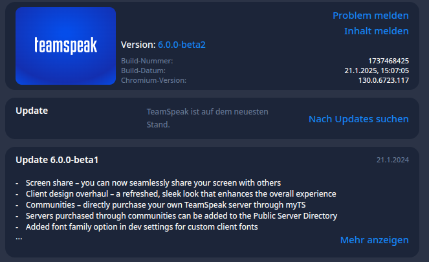Expand changelog with Mehr anzeigen
The height and width of the screenshot is (262, 429).
(x=374, y=240)
